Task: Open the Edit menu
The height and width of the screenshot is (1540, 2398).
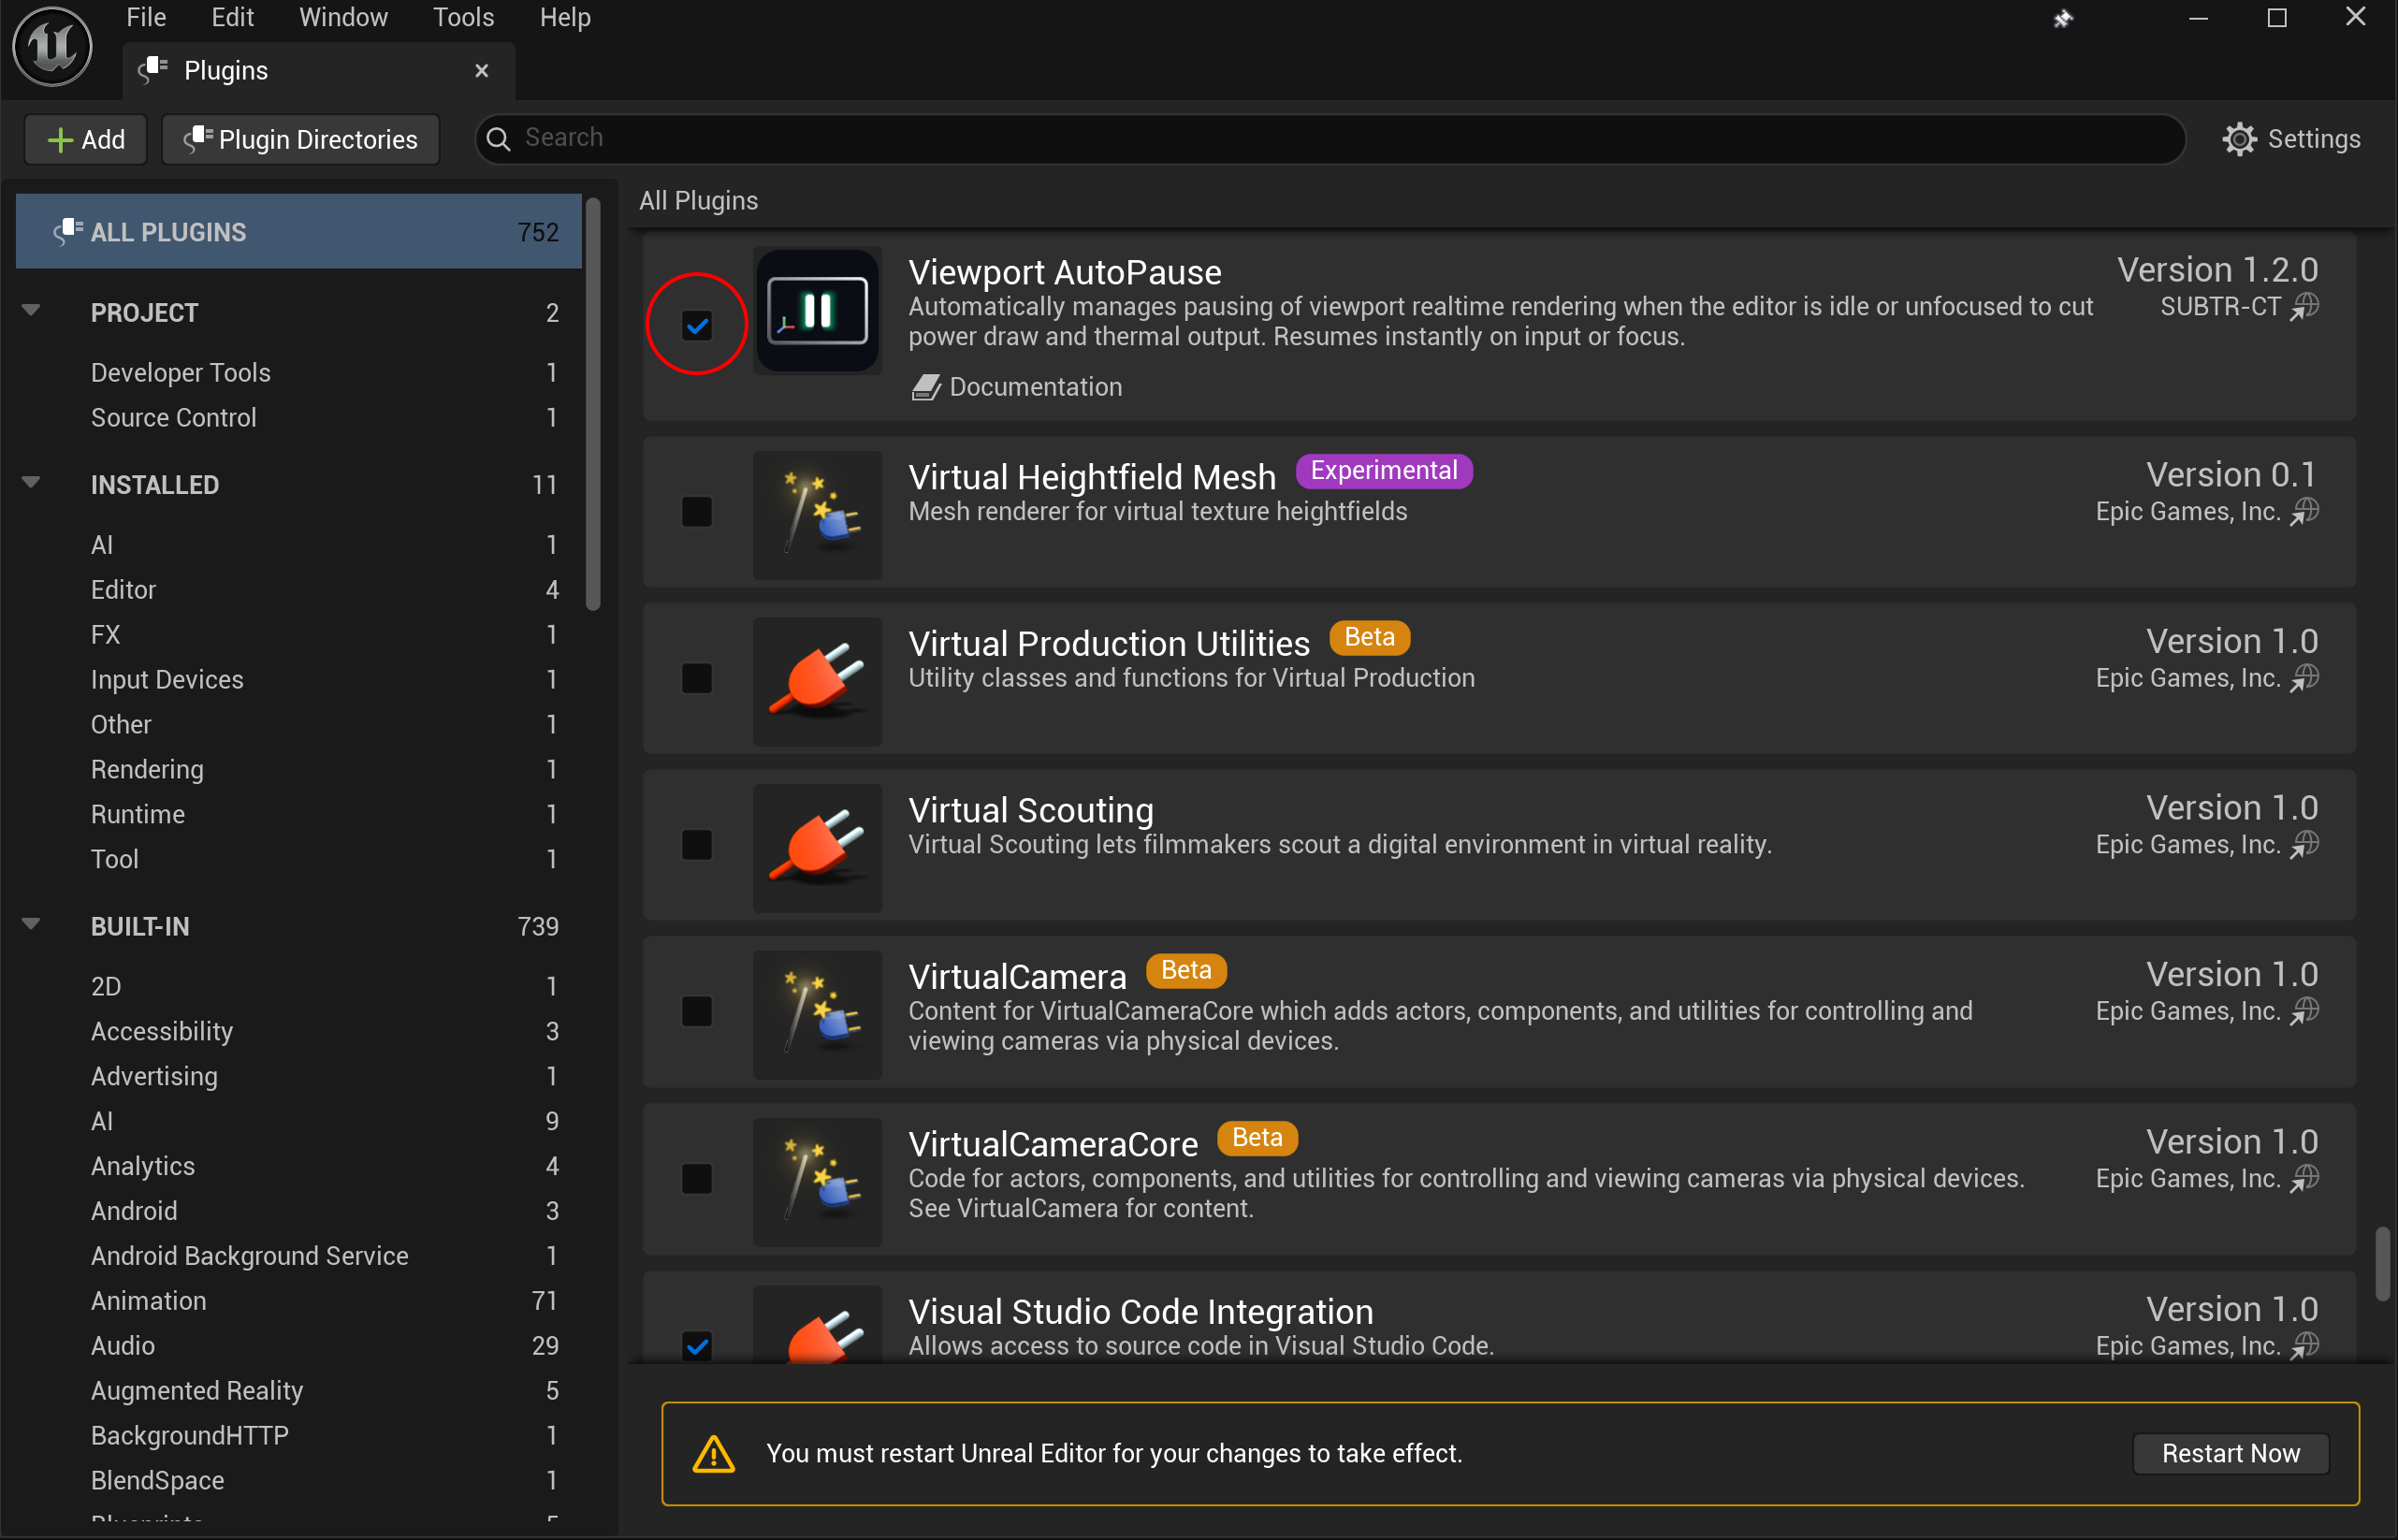Action: click(232, 17)
